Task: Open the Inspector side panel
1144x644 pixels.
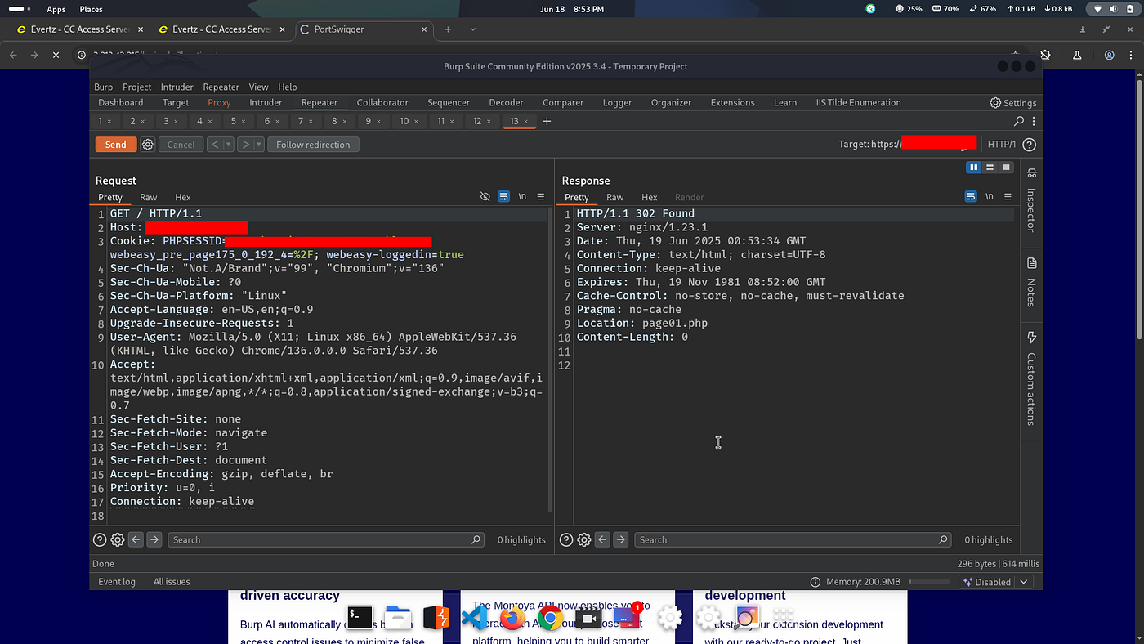Action: coord(1031,199)
